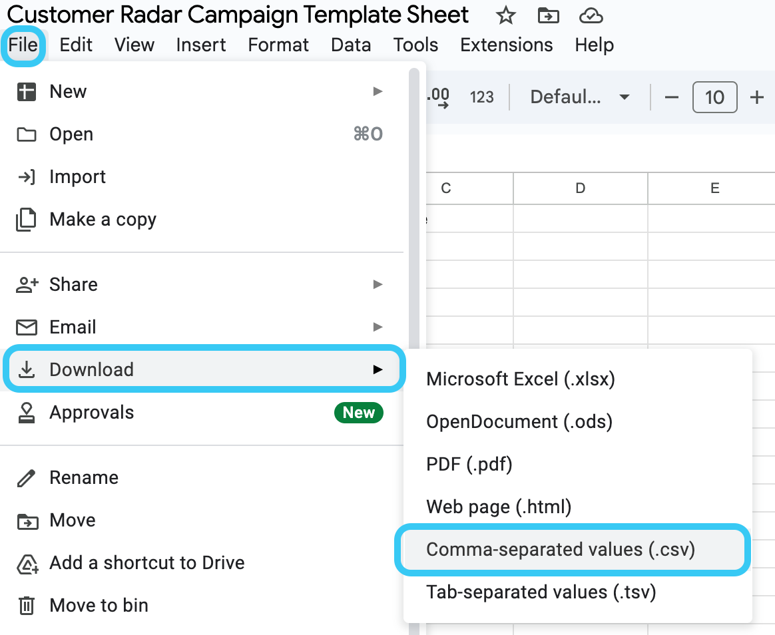This screenshot has height=635, width=775.
Task: Expand the Share submenu
Action: click(202, 284)
